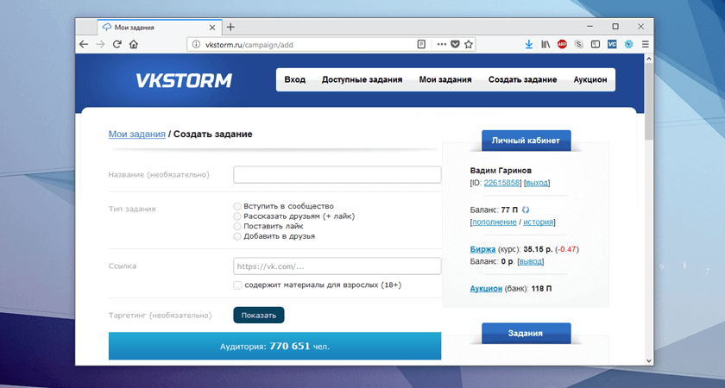
Task: Show site information icon in address bar
Action: [196, 45]
